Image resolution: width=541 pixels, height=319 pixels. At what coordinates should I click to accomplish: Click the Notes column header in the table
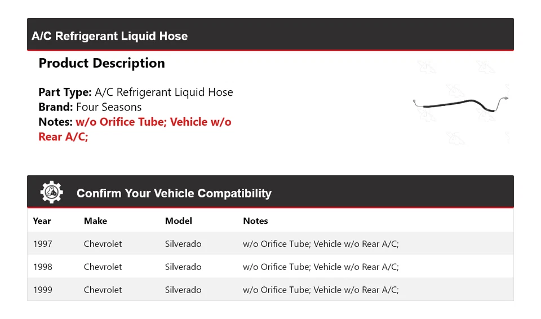255,221
